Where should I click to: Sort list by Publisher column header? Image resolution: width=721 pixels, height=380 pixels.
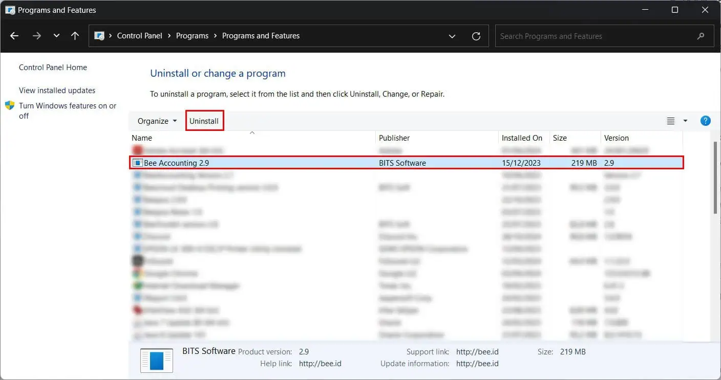tap(394, 138)
